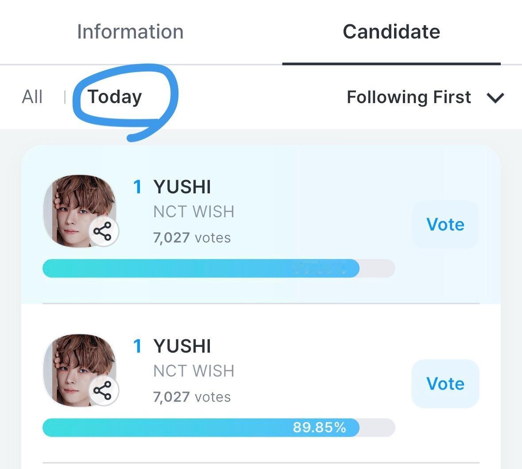Vote for YUSHI in highlighted top card
This screenshot has width=522, height=469.
pos(445,224)
